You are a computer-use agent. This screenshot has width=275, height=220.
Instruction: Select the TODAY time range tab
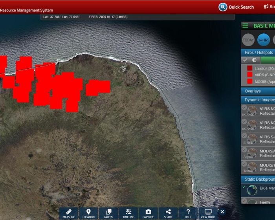point(248,40)
